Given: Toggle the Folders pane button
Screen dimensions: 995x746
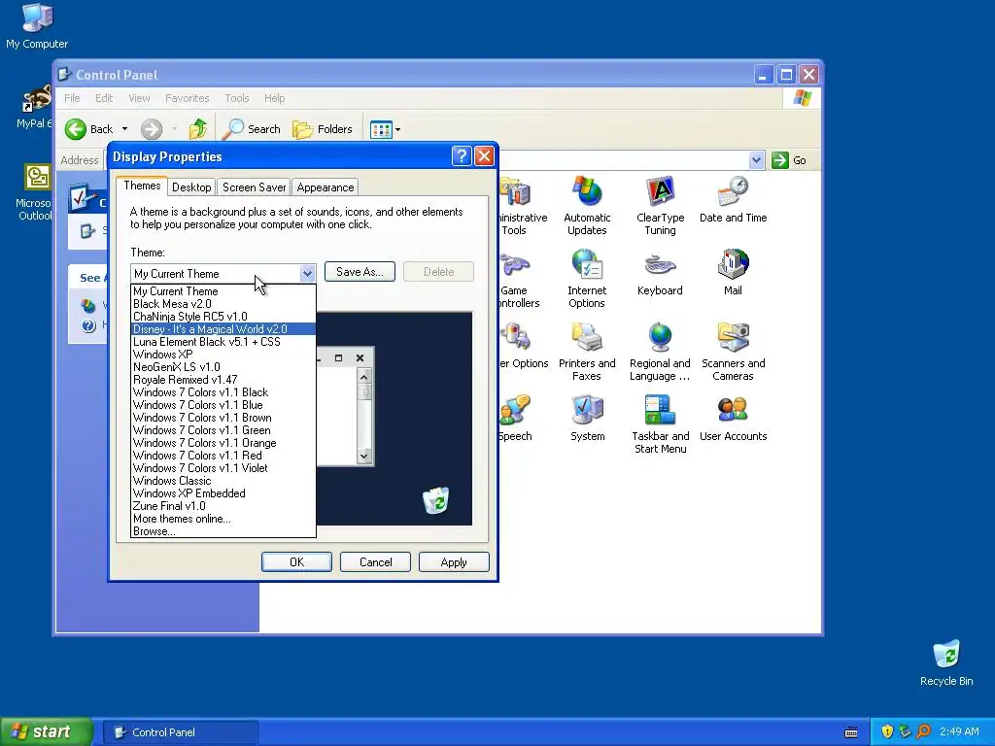Looking at the screenshot, I should [323, 129].
